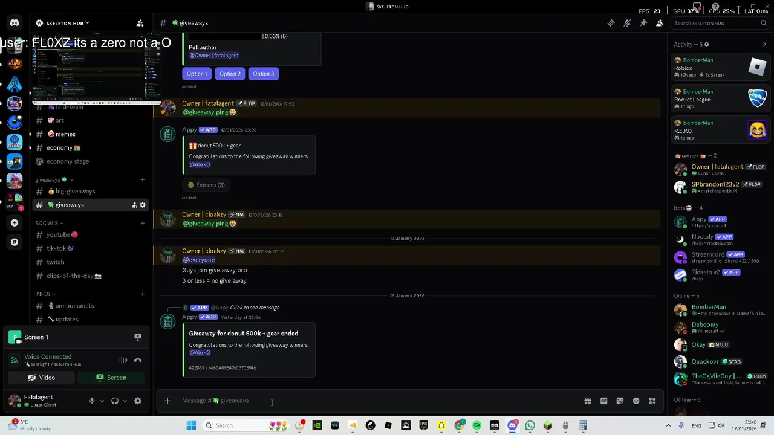The image size is (774, 435).
Task: Open the apps launcher in message bar
Action: click(652, 401)
